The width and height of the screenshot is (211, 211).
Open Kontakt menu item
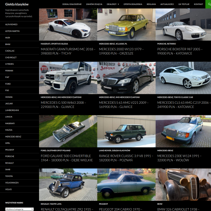(198, 4)
